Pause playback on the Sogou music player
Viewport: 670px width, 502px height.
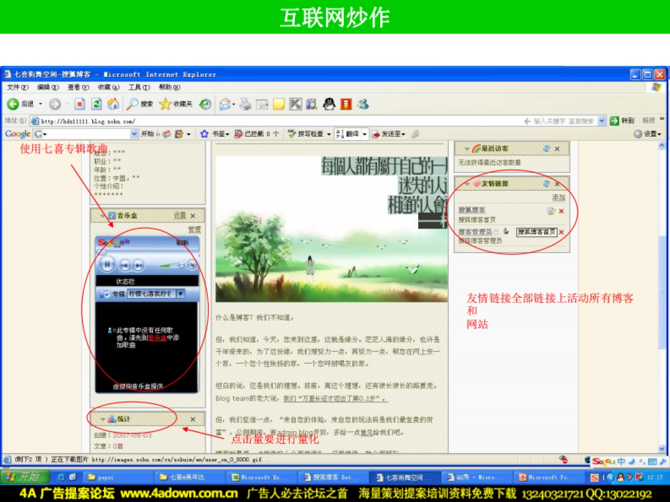[107, 266]
